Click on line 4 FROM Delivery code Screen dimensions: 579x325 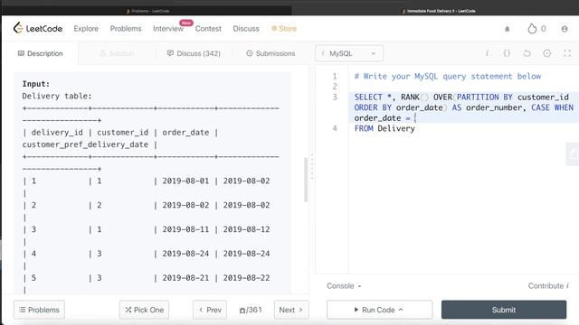(x=384, y=128)
